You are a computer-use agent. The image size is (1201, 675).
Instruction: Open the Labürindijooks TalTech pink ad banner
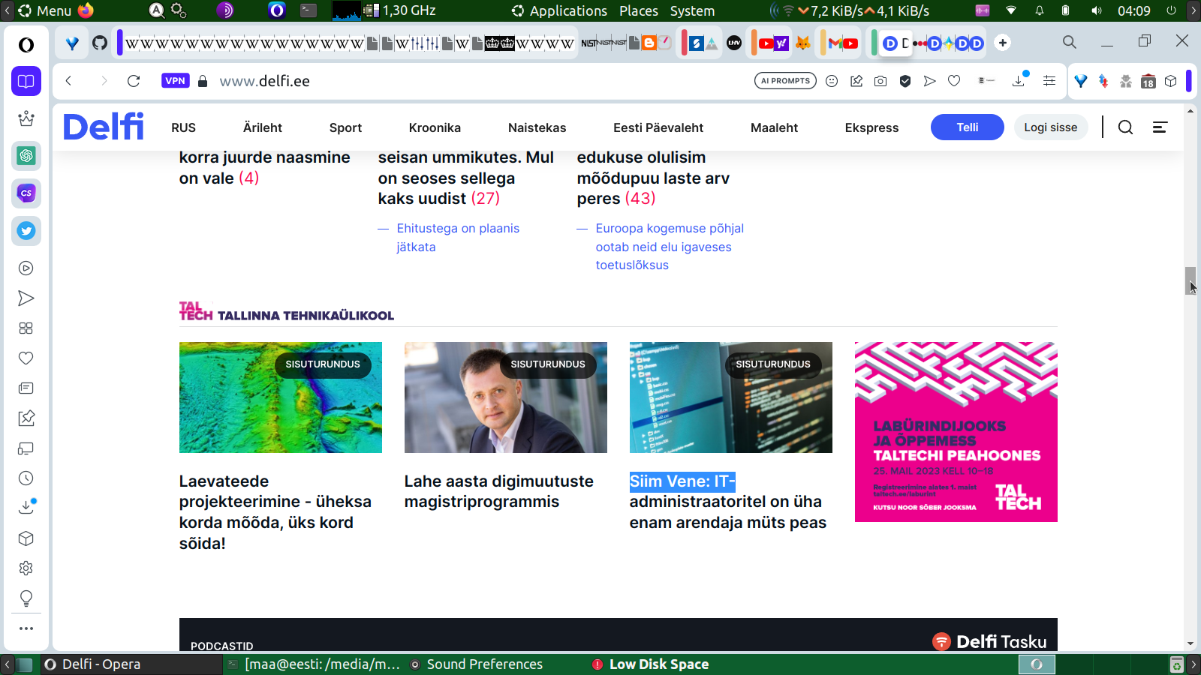[x=956, y=432]
